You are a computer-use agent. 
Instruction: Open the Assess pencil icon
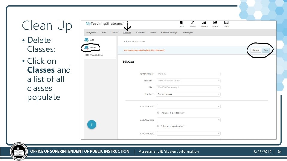coord(193,22)
